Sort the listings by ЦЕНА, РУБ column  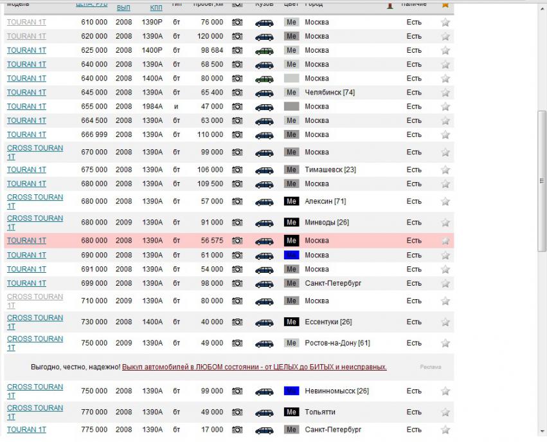click(91, 4)
